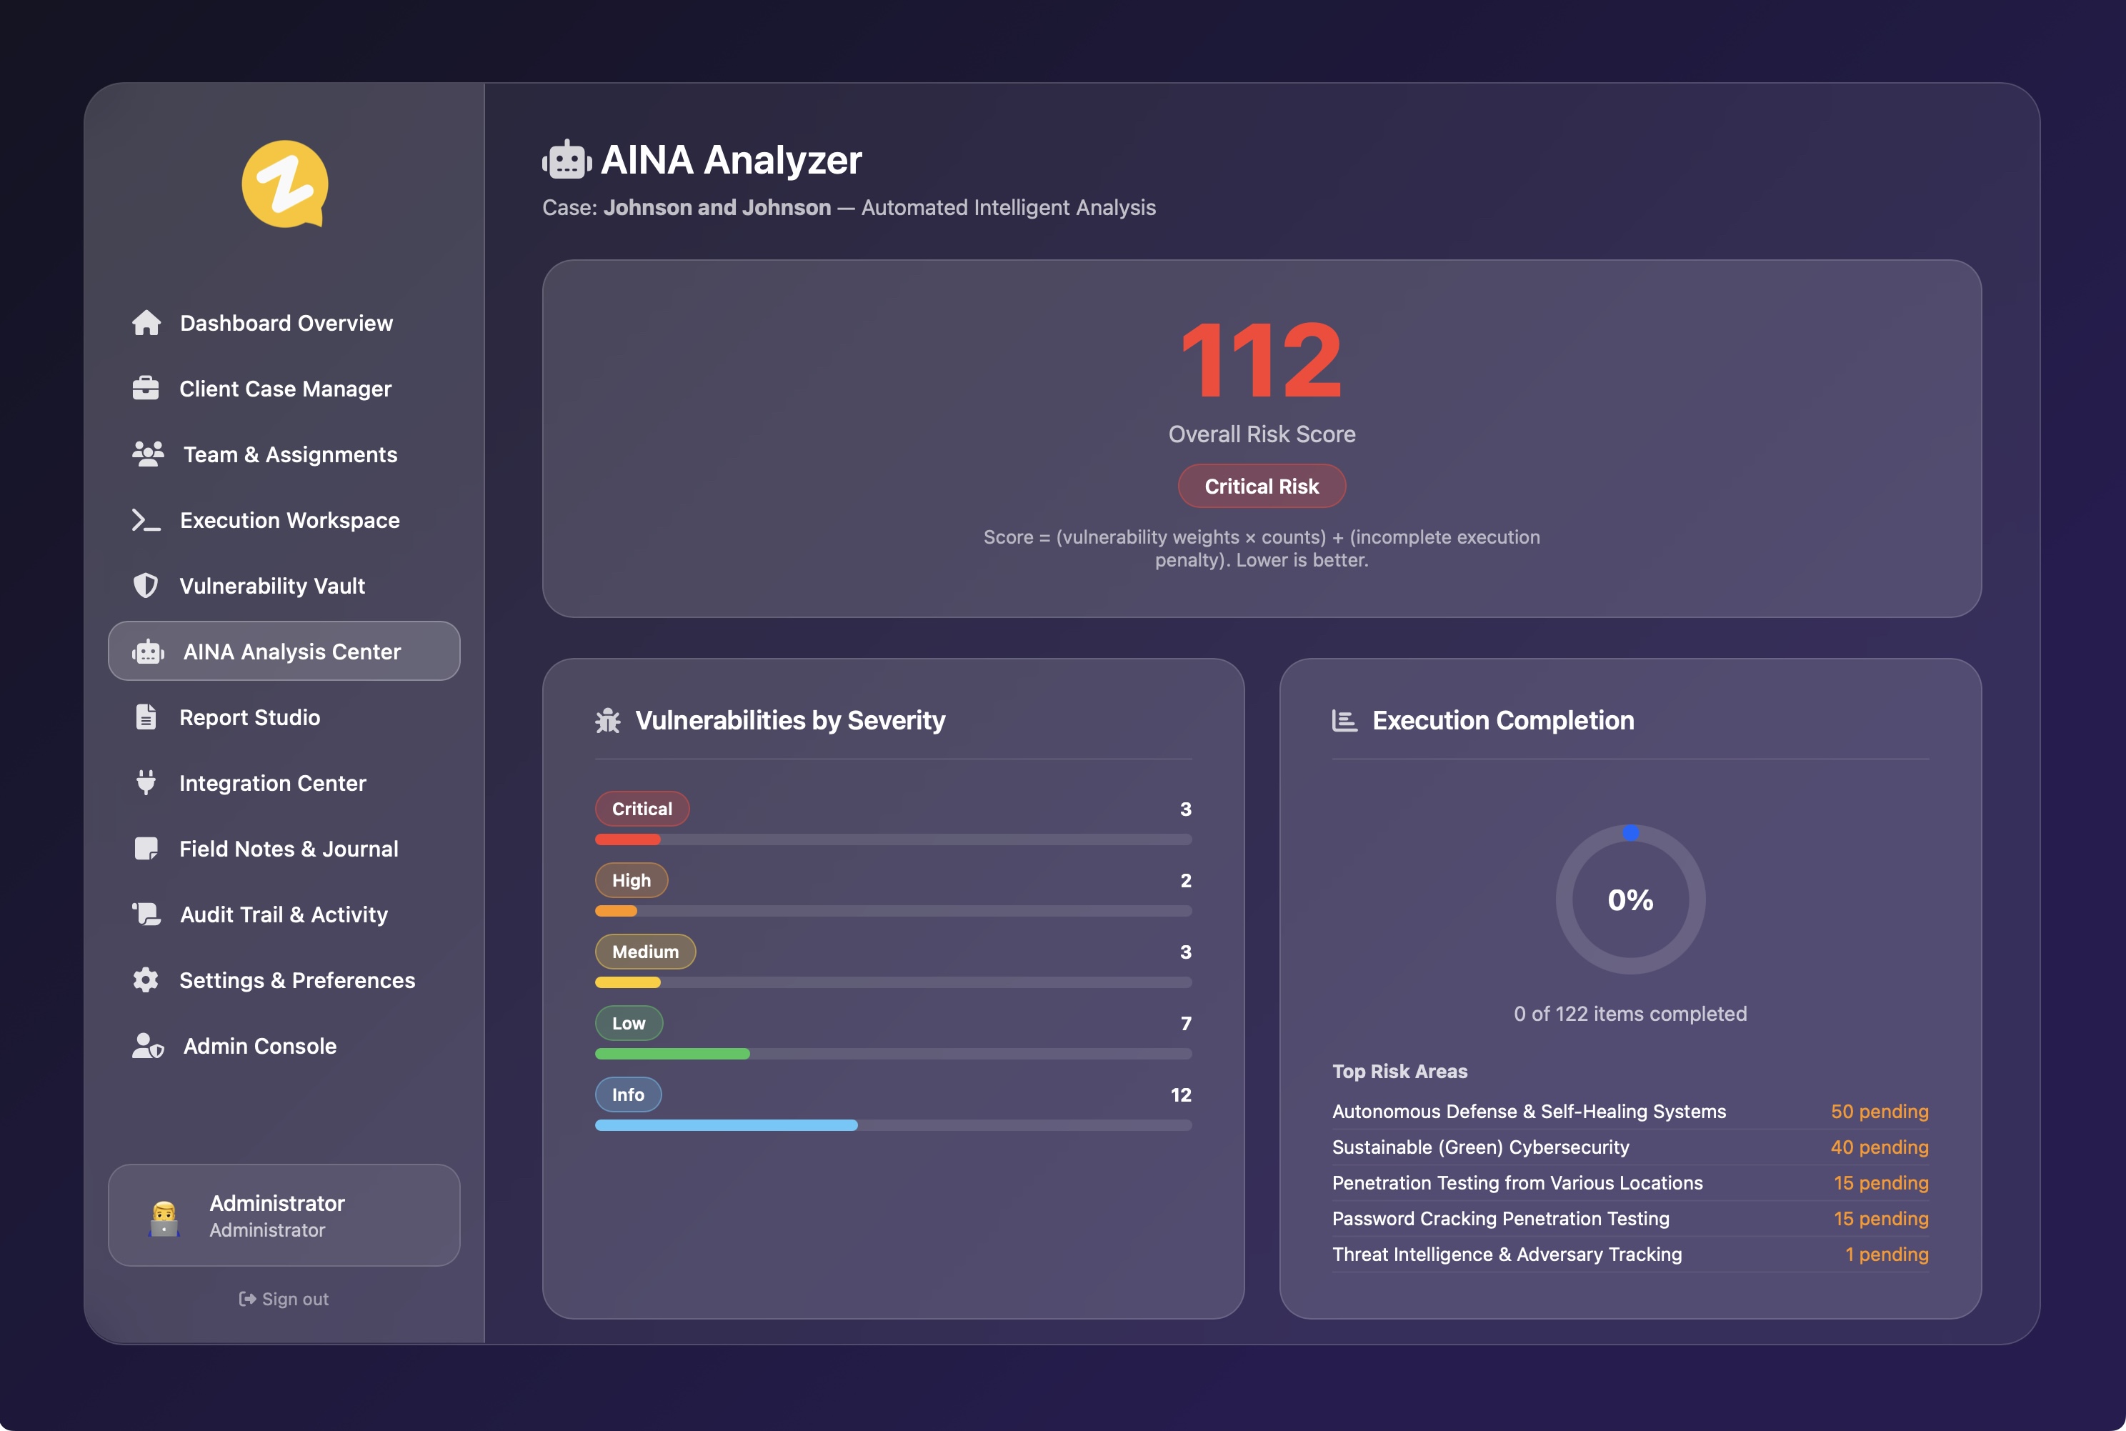Click the Dashboard Overview home icon
This screenshot has height=1431, width=2126.
[146, 323]
